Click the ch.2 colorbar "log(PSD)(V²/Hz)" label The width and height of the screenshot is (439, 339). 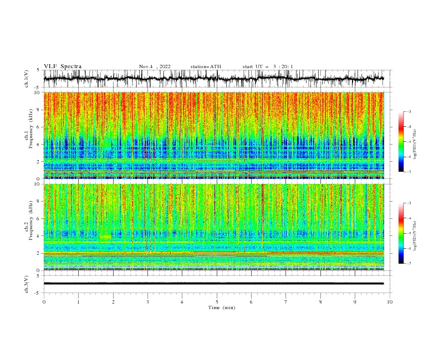pyautogui.click(x=415, y=236)
